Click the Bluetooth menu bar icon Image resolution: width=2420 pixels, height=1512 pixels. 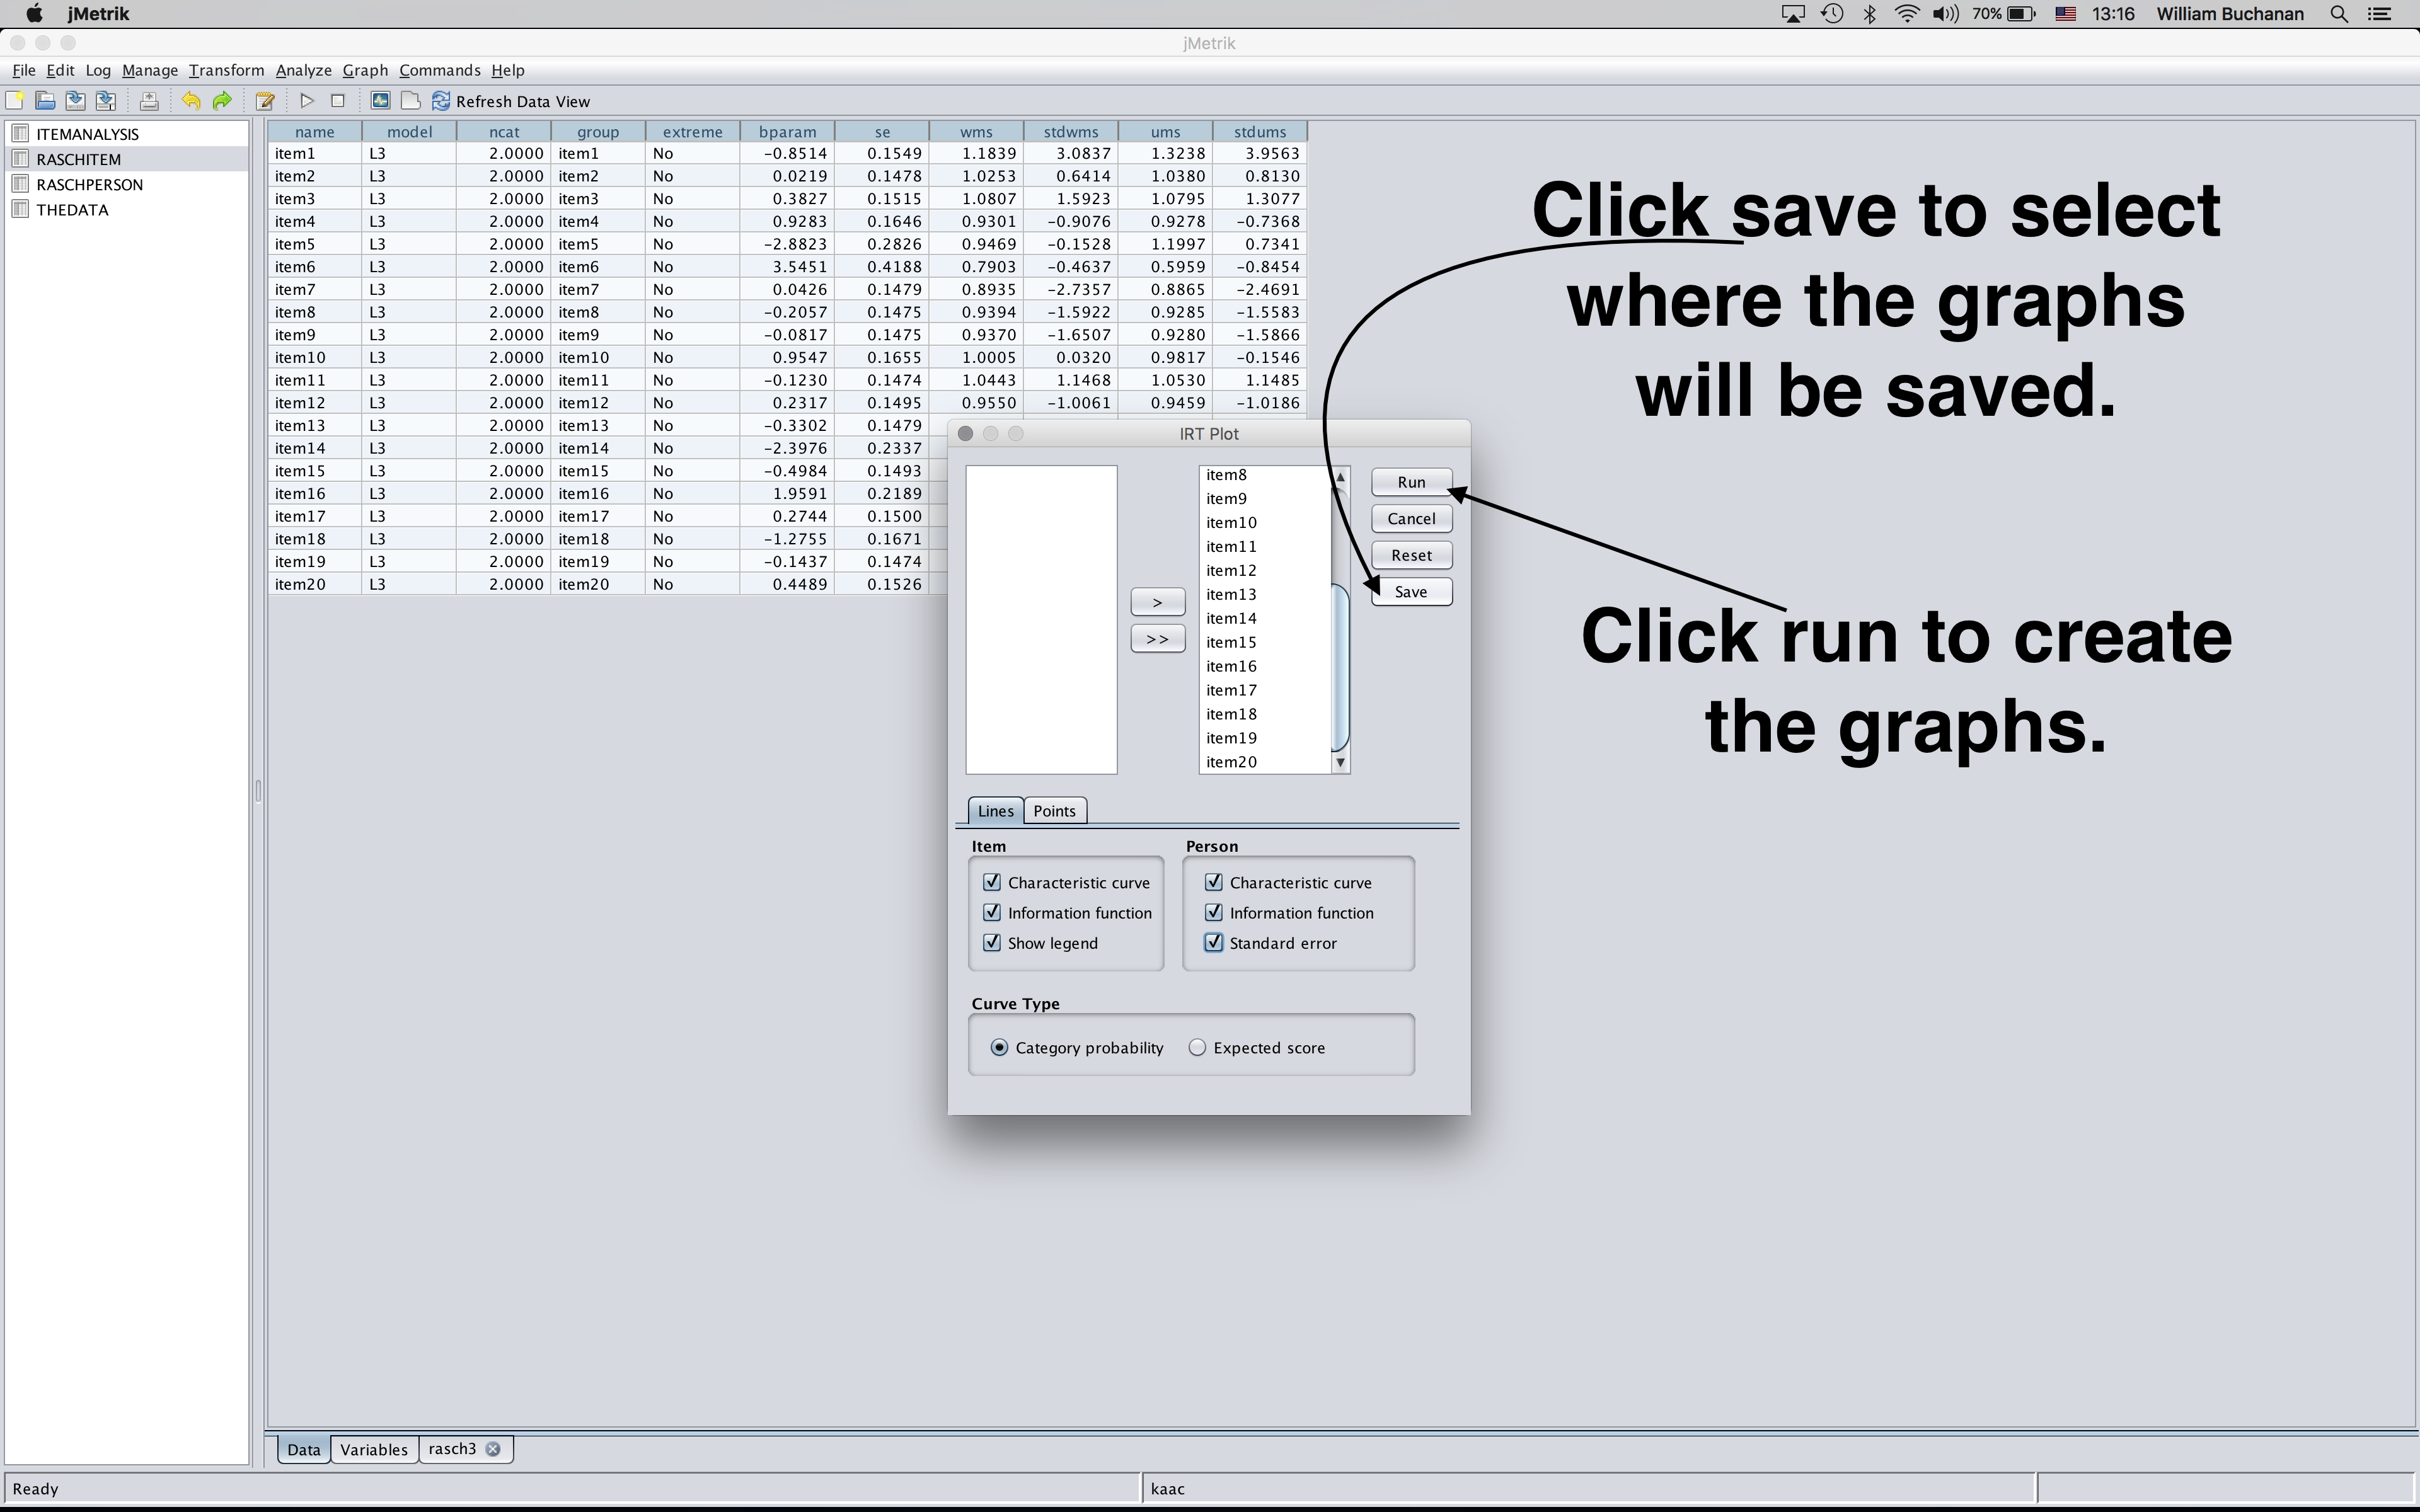click(x=1870, y=14)
